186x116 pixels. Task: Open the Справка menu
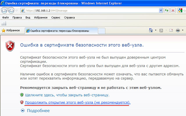[x=69, y=17]
